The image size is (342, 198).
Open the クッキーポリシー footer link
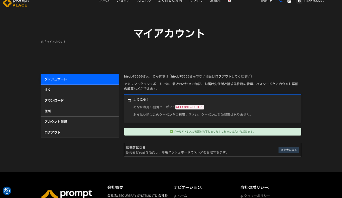[257, 196]
